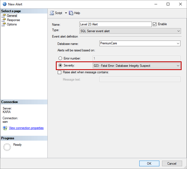The height and width of the screenshot is (169, 187).
Task: Click the General page icon
Action: pyautogui.click(x=4, y=16)
